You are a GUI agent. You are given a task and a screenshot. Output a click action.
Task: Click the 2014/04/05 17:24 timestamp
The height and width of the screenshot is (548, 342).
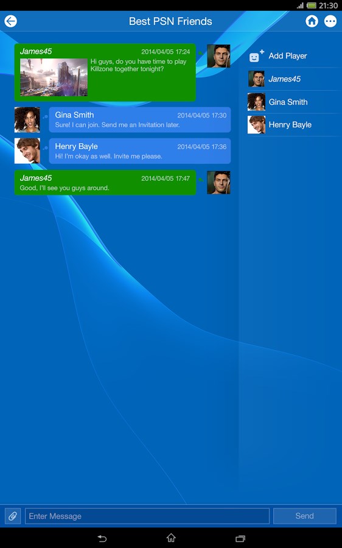[166, 52]
